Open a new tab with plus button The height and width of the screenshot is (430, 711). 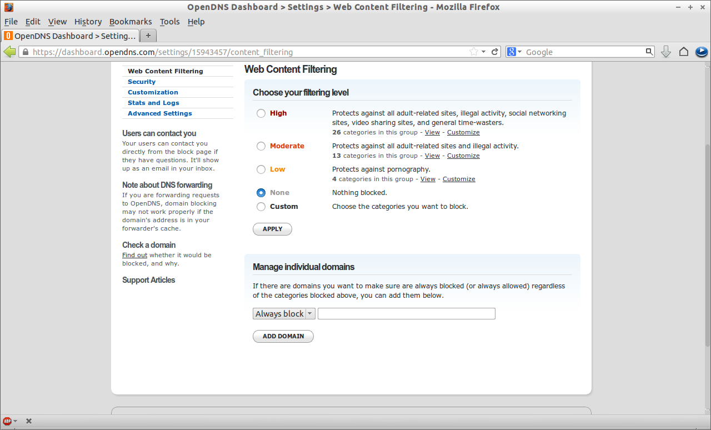(x=148, y=36)
